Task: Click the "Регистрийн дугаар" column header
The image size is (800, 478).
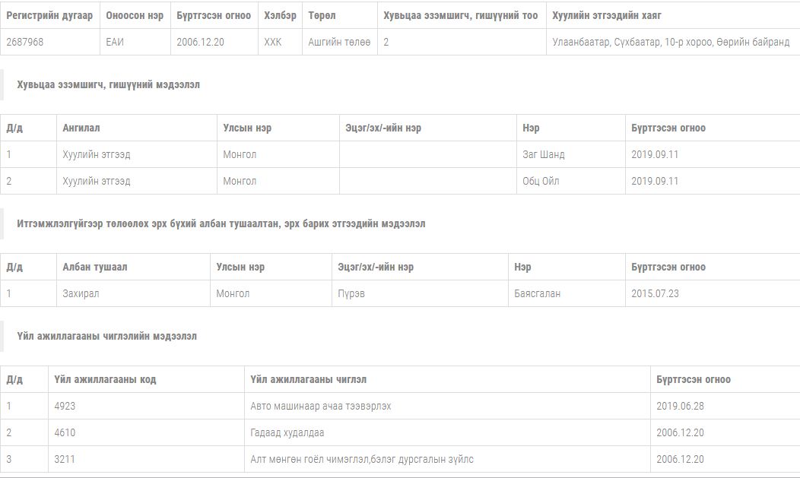Action: tap(49, 16)
